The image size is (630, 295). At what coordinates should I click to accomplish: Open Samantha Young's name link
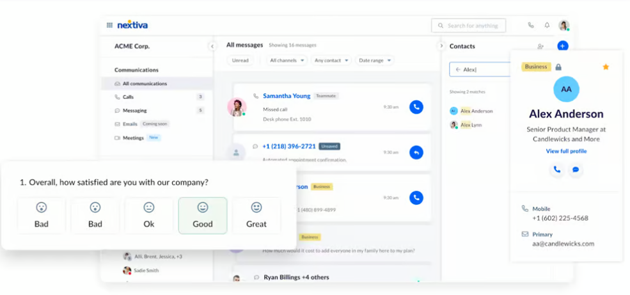(287, 95)
